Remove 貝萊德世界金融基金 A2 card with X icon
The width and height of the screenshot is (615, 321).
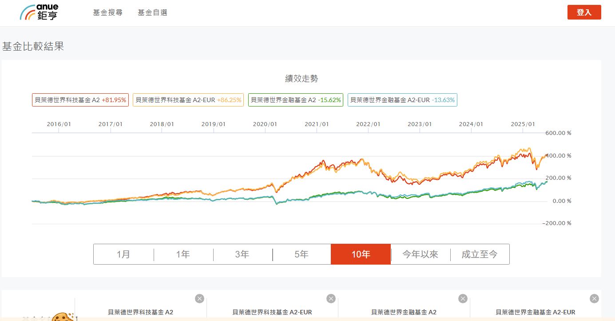click(463, 298)
